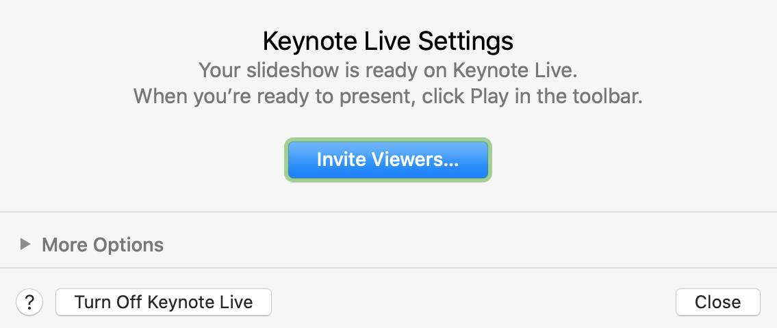Stop sharing using the Turn Off Keynote Live button
Viewport: 777px width, 328px height.
coord(164,302)
